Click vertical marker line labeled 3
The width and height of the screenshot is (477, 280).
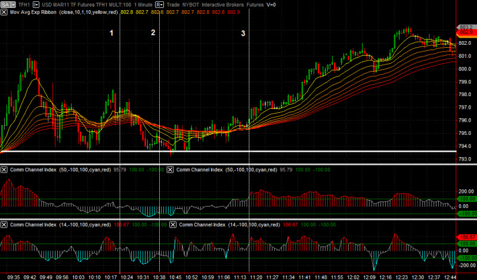249,90
